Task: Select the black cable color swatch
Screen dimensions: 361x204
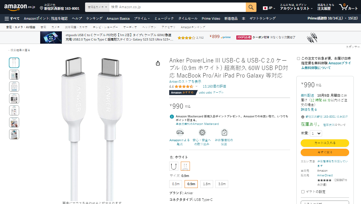Action: point(174,166)
